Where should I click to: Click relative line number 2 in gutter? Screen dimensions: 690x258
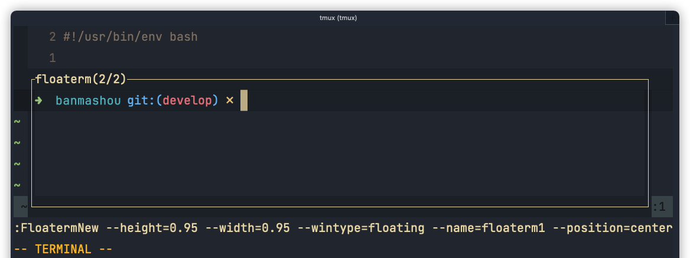(x=53, y=37)
